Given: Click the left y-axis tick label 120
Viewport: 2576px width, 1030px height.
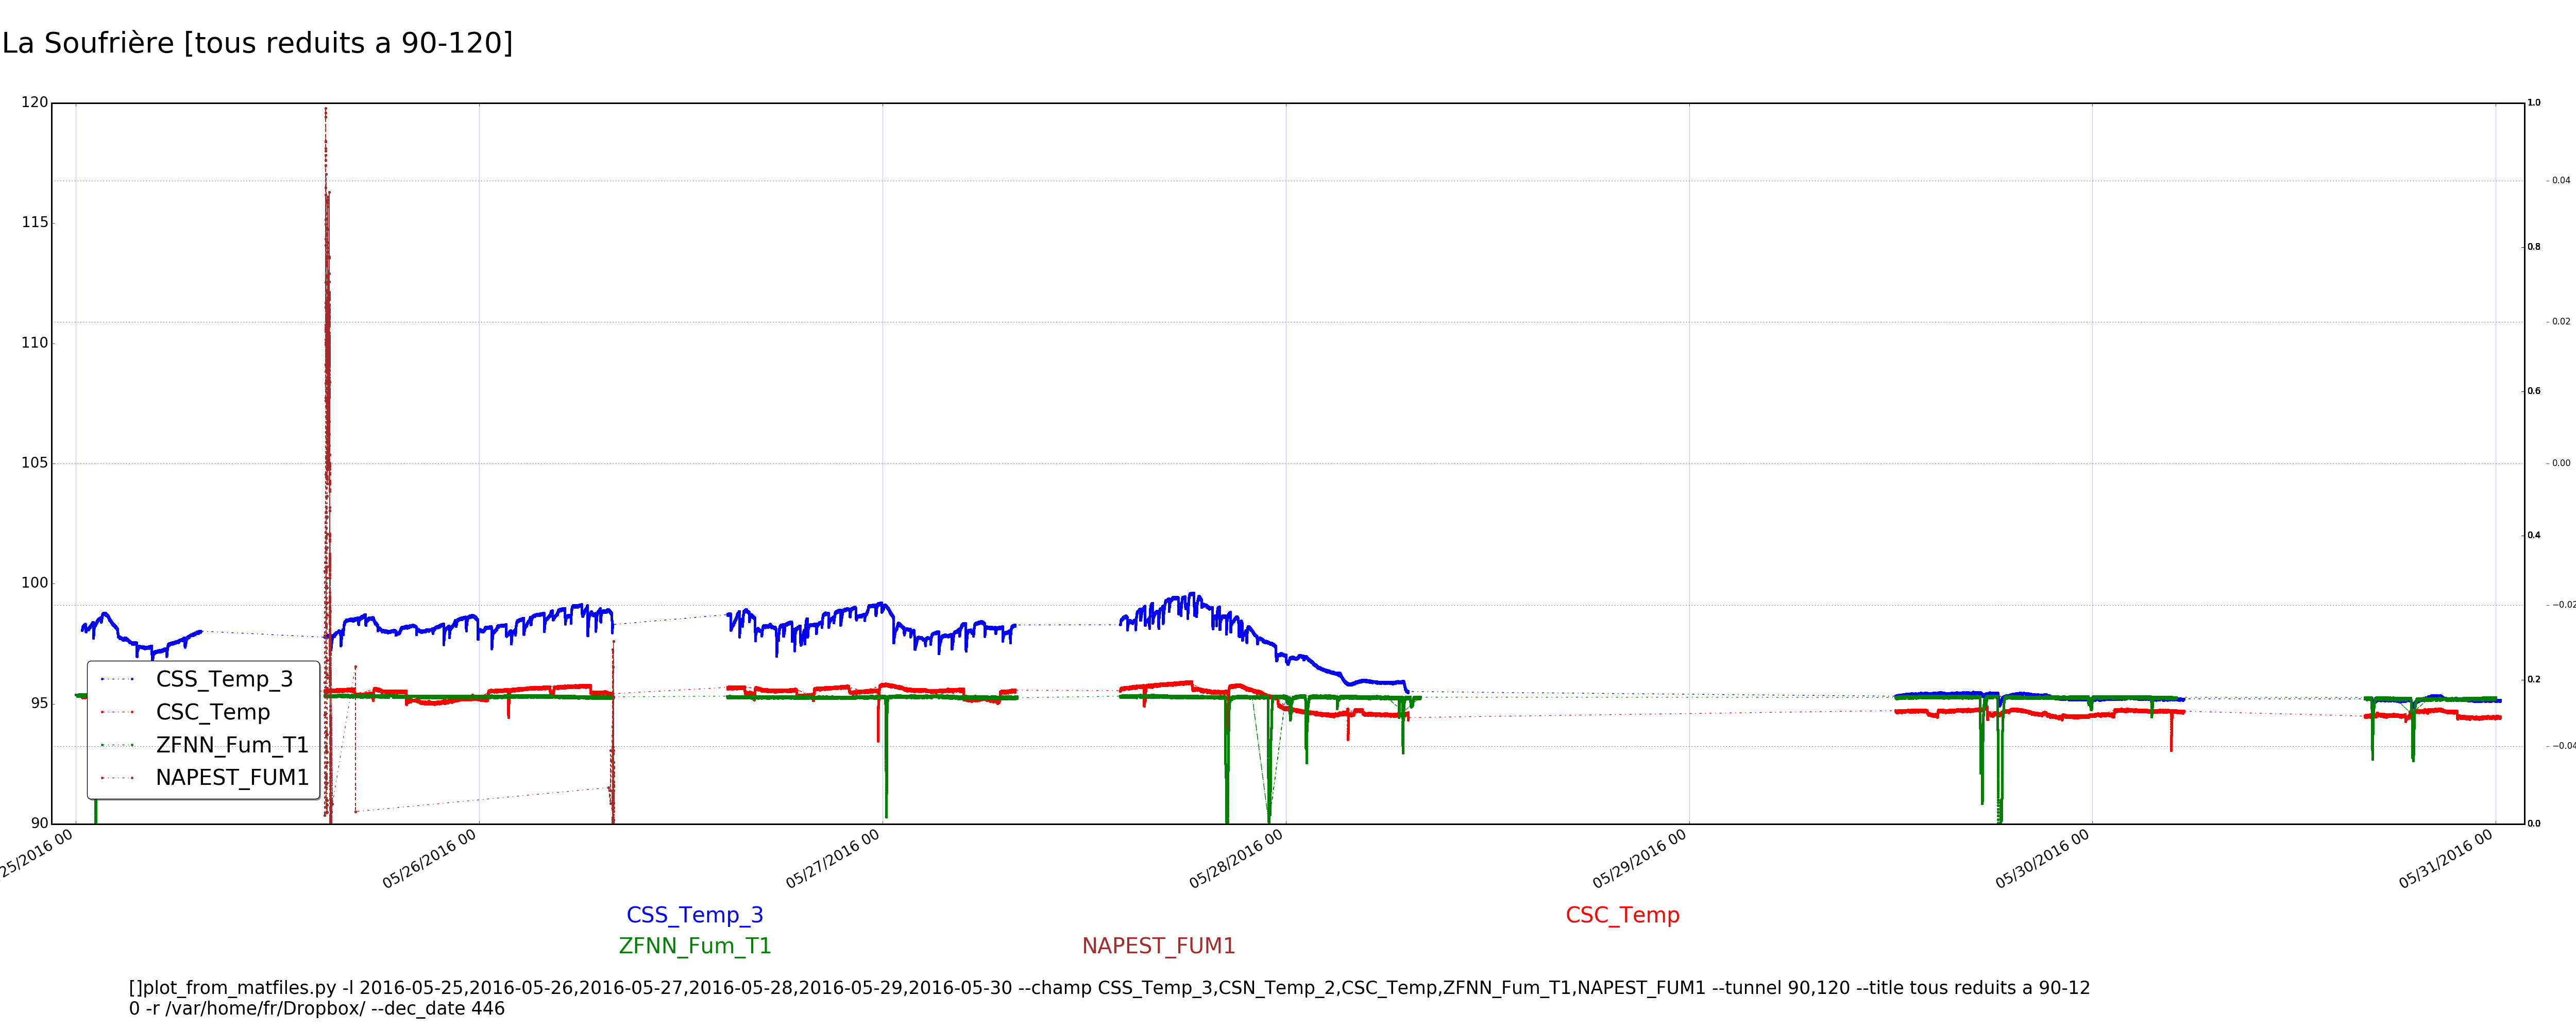Looking at the screenshot, I should pos(34,102).
